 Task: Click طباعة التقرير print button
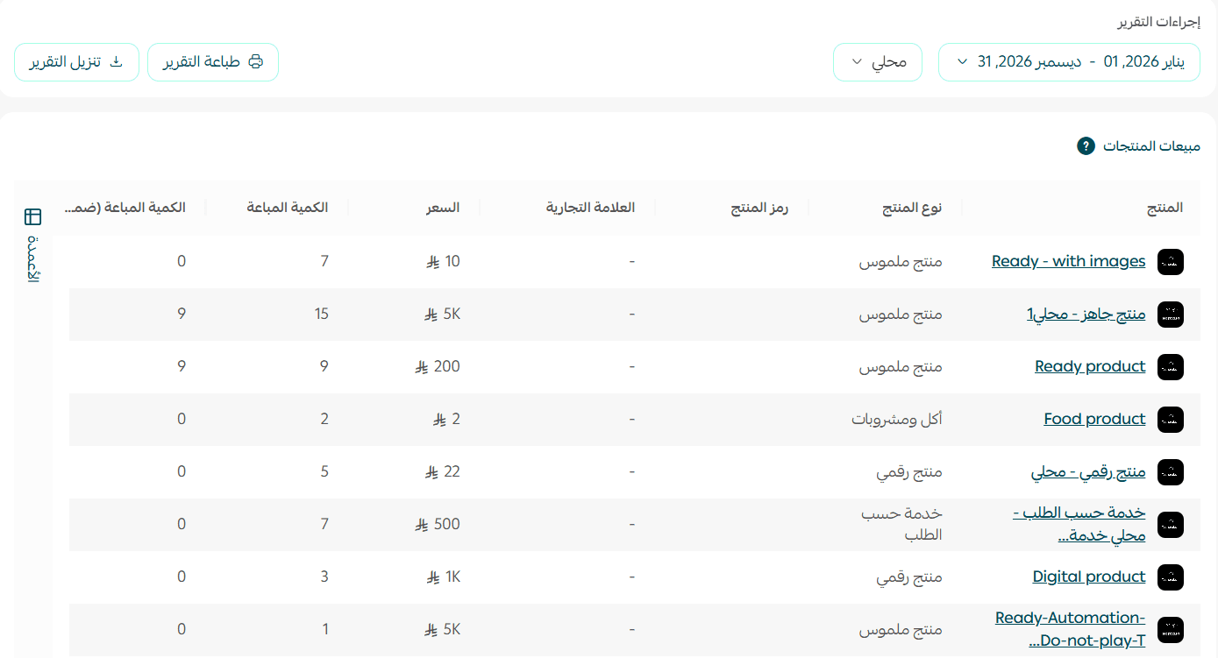tap(213, 62)
